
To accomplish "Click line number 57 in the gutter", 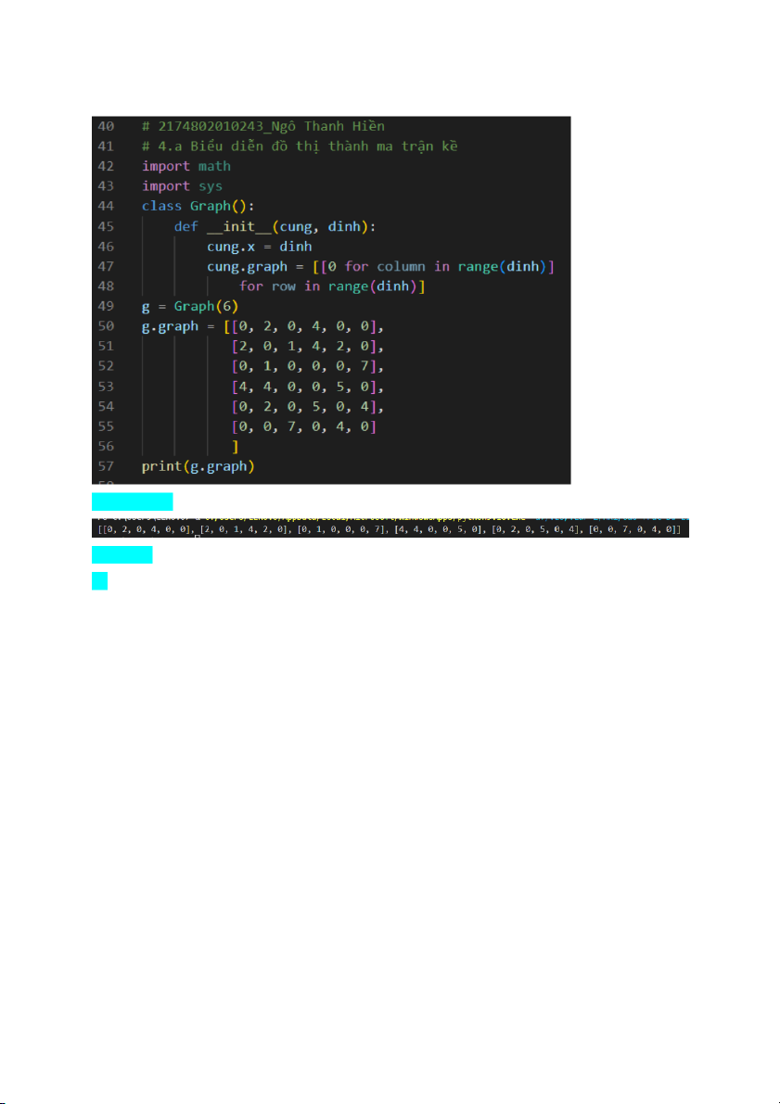I will tap(106, 466).
